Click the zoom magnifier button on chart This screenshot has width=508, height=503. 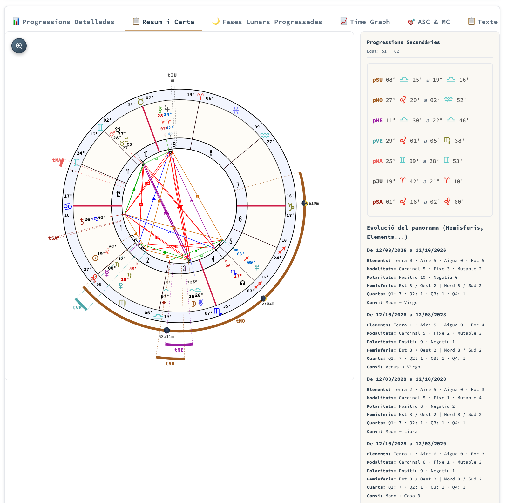point(19,46)
